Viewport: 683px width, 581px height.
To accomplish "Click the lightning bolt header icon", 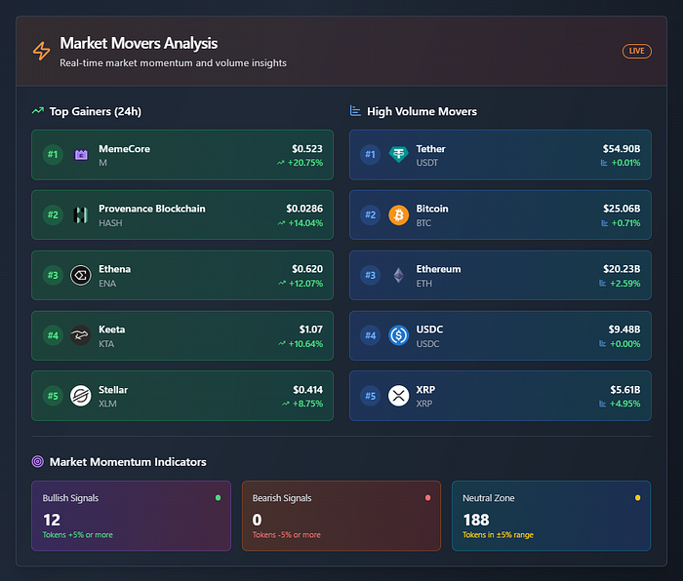I will click(41, 51).
